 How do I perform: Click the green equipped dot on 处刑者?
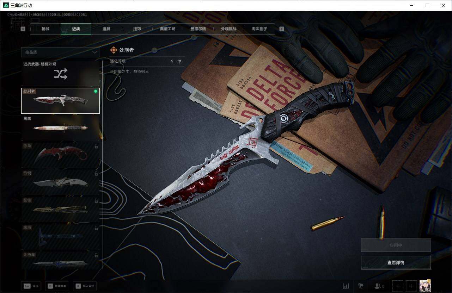pos(96,92)
